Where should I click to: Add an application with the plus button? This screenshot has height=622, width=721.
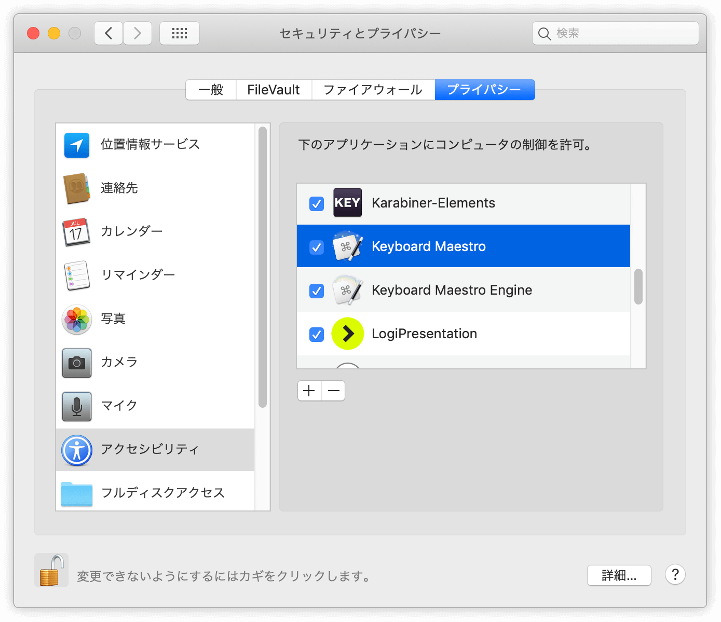click(309, 391)
